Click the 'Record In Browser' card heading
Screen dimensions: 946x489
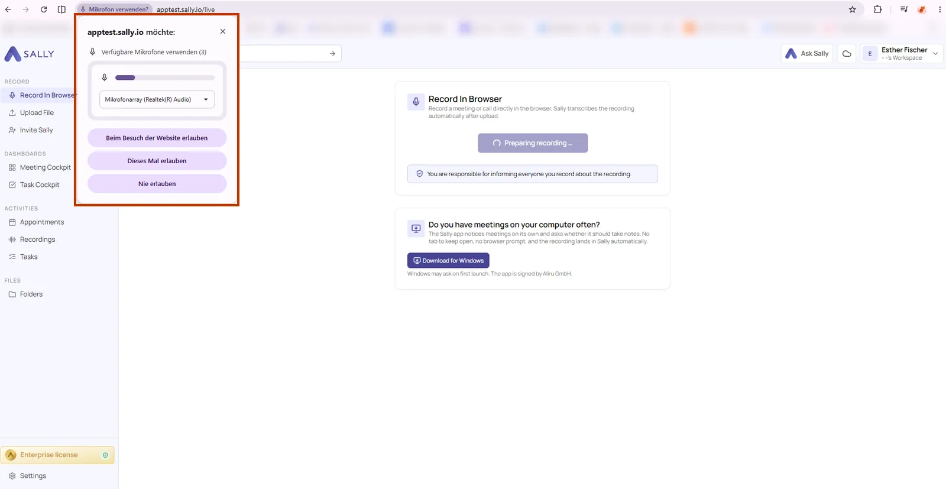coord(465,99)
